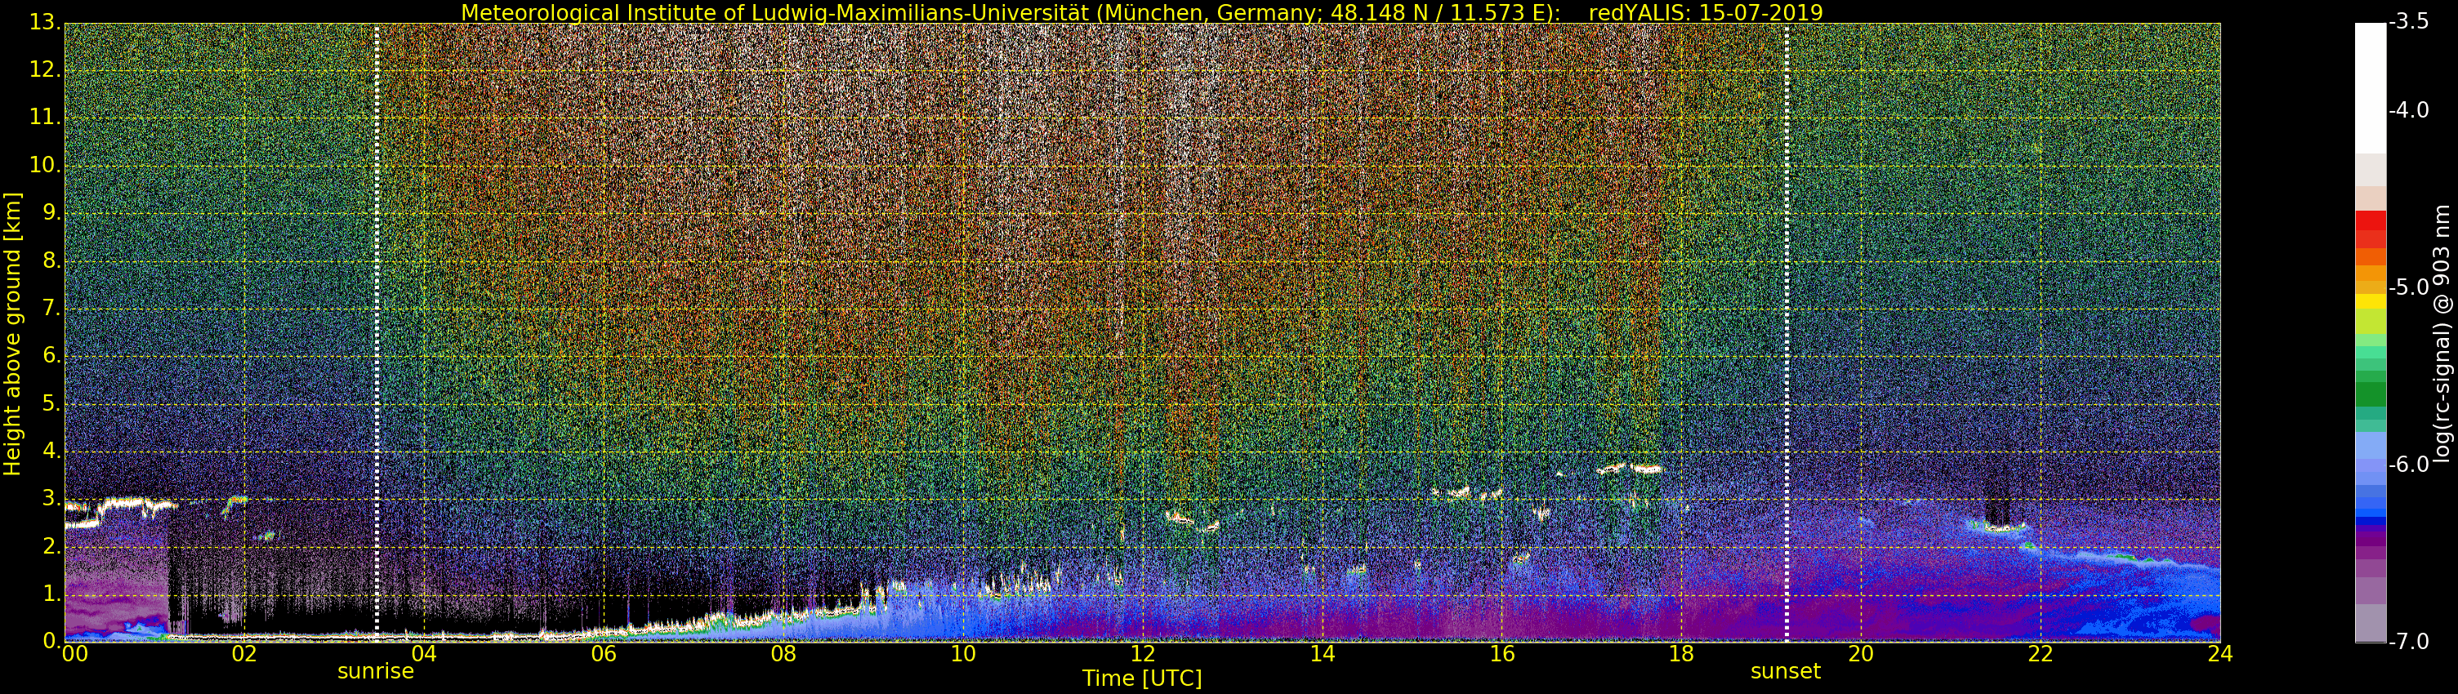Click the height axis tick label '1.'
Screen dimensions: 2458x694
[x=51, y=594]
